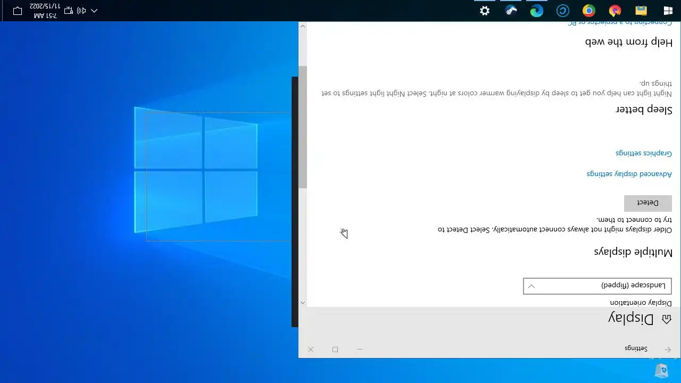Click the Detect button

click(648, 203)
